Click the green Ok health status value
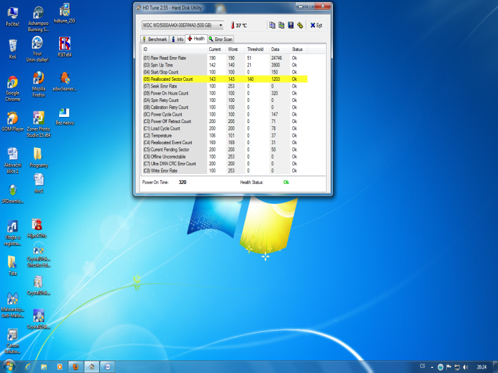Screen dimensions: 498x373 [286, 182]
